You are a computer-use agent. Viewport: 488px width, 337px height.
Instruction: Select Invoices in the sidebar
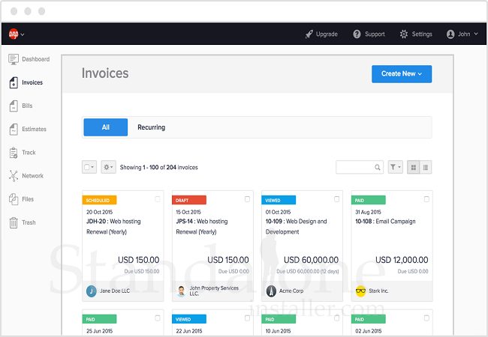32,82
